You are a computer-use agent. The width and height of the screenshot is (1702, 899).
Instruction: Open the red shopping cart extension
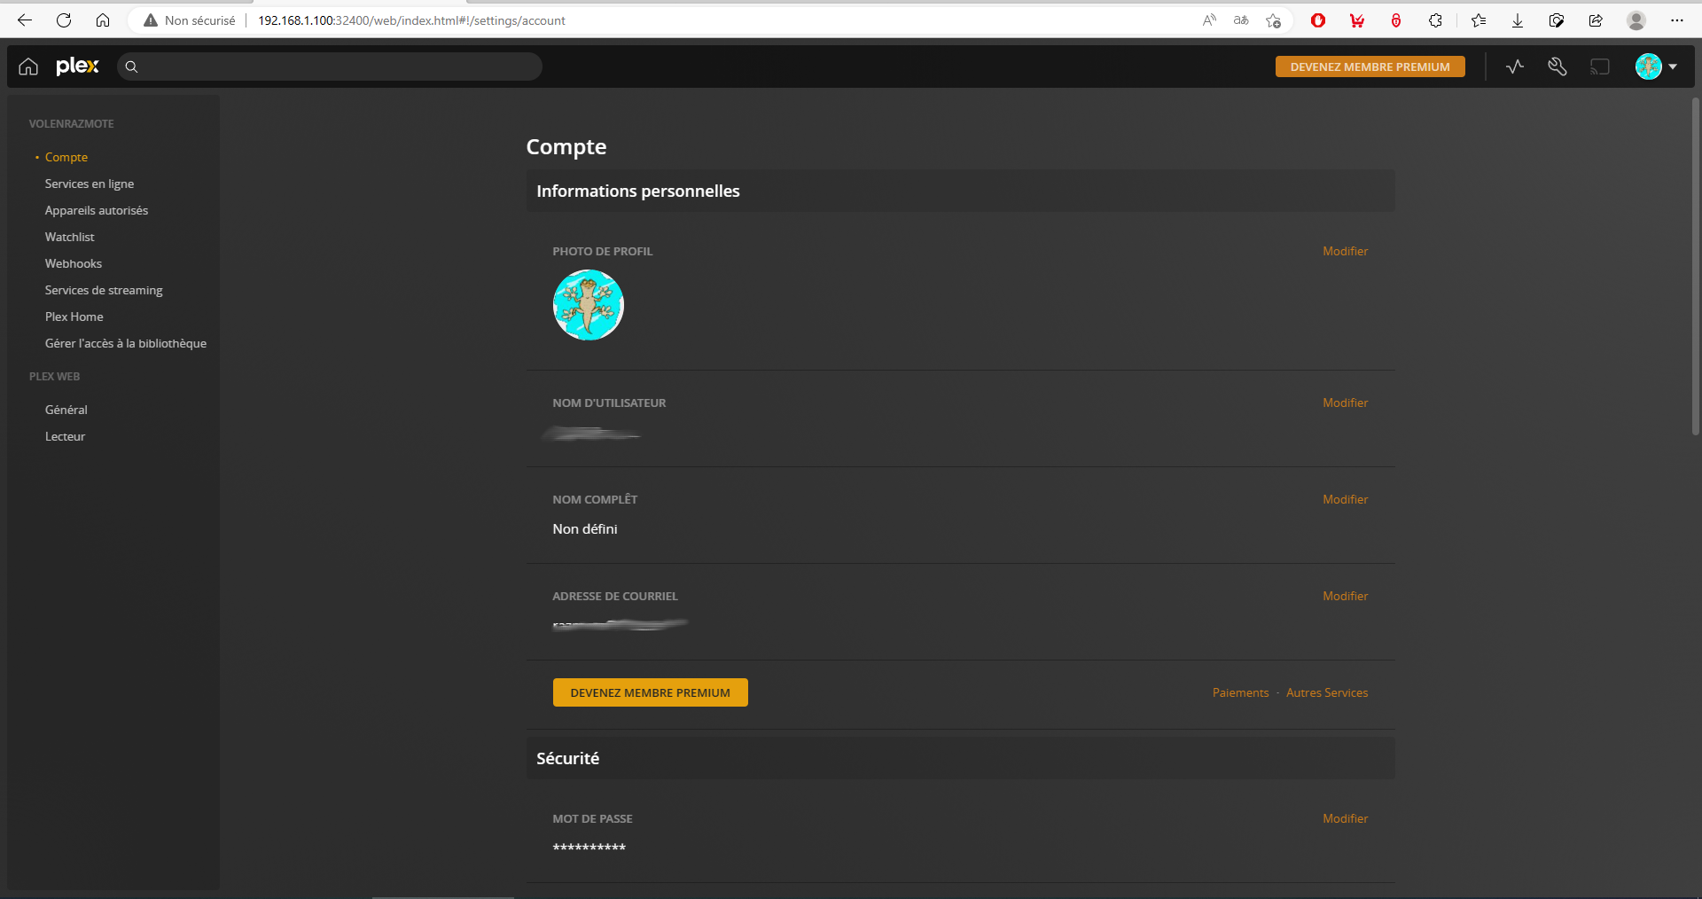point(1357,20)
